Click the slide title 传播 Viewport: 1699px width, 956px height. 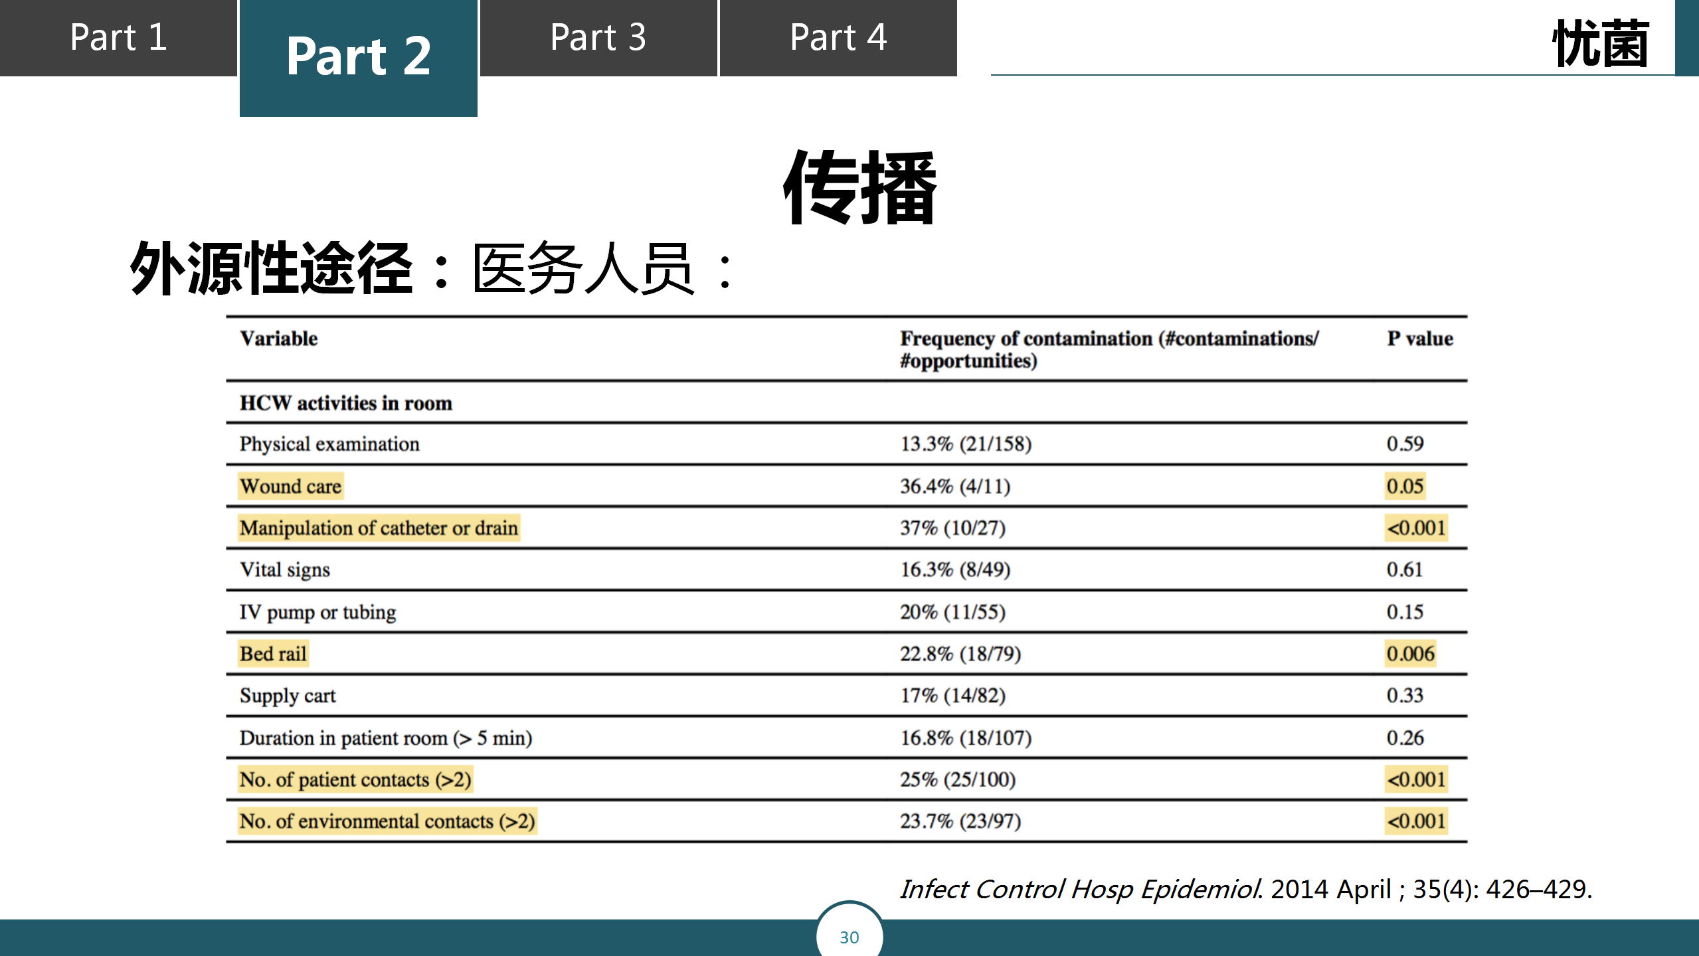[x=860, y=187]
